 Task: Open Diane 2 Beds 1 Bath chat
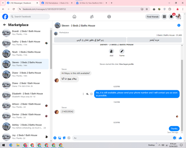[25, 85]
